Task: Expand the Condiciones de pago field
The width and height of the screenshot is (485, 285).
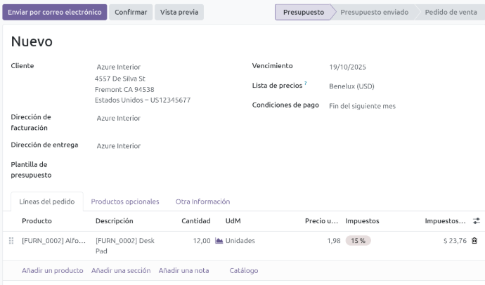Action: click(362, 106)
